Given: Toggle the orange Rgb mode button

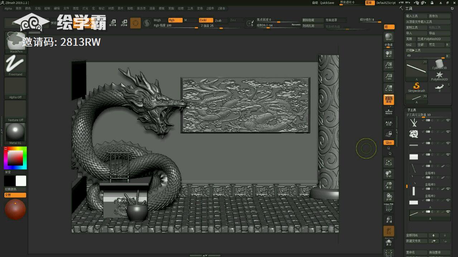Looking at the screenshot, I should pyautogui.click(x=175, y=20).
